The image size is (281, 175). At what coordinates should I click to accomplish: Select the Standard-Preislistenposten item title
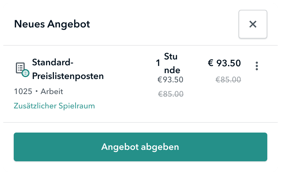click(x=68, y=69)
